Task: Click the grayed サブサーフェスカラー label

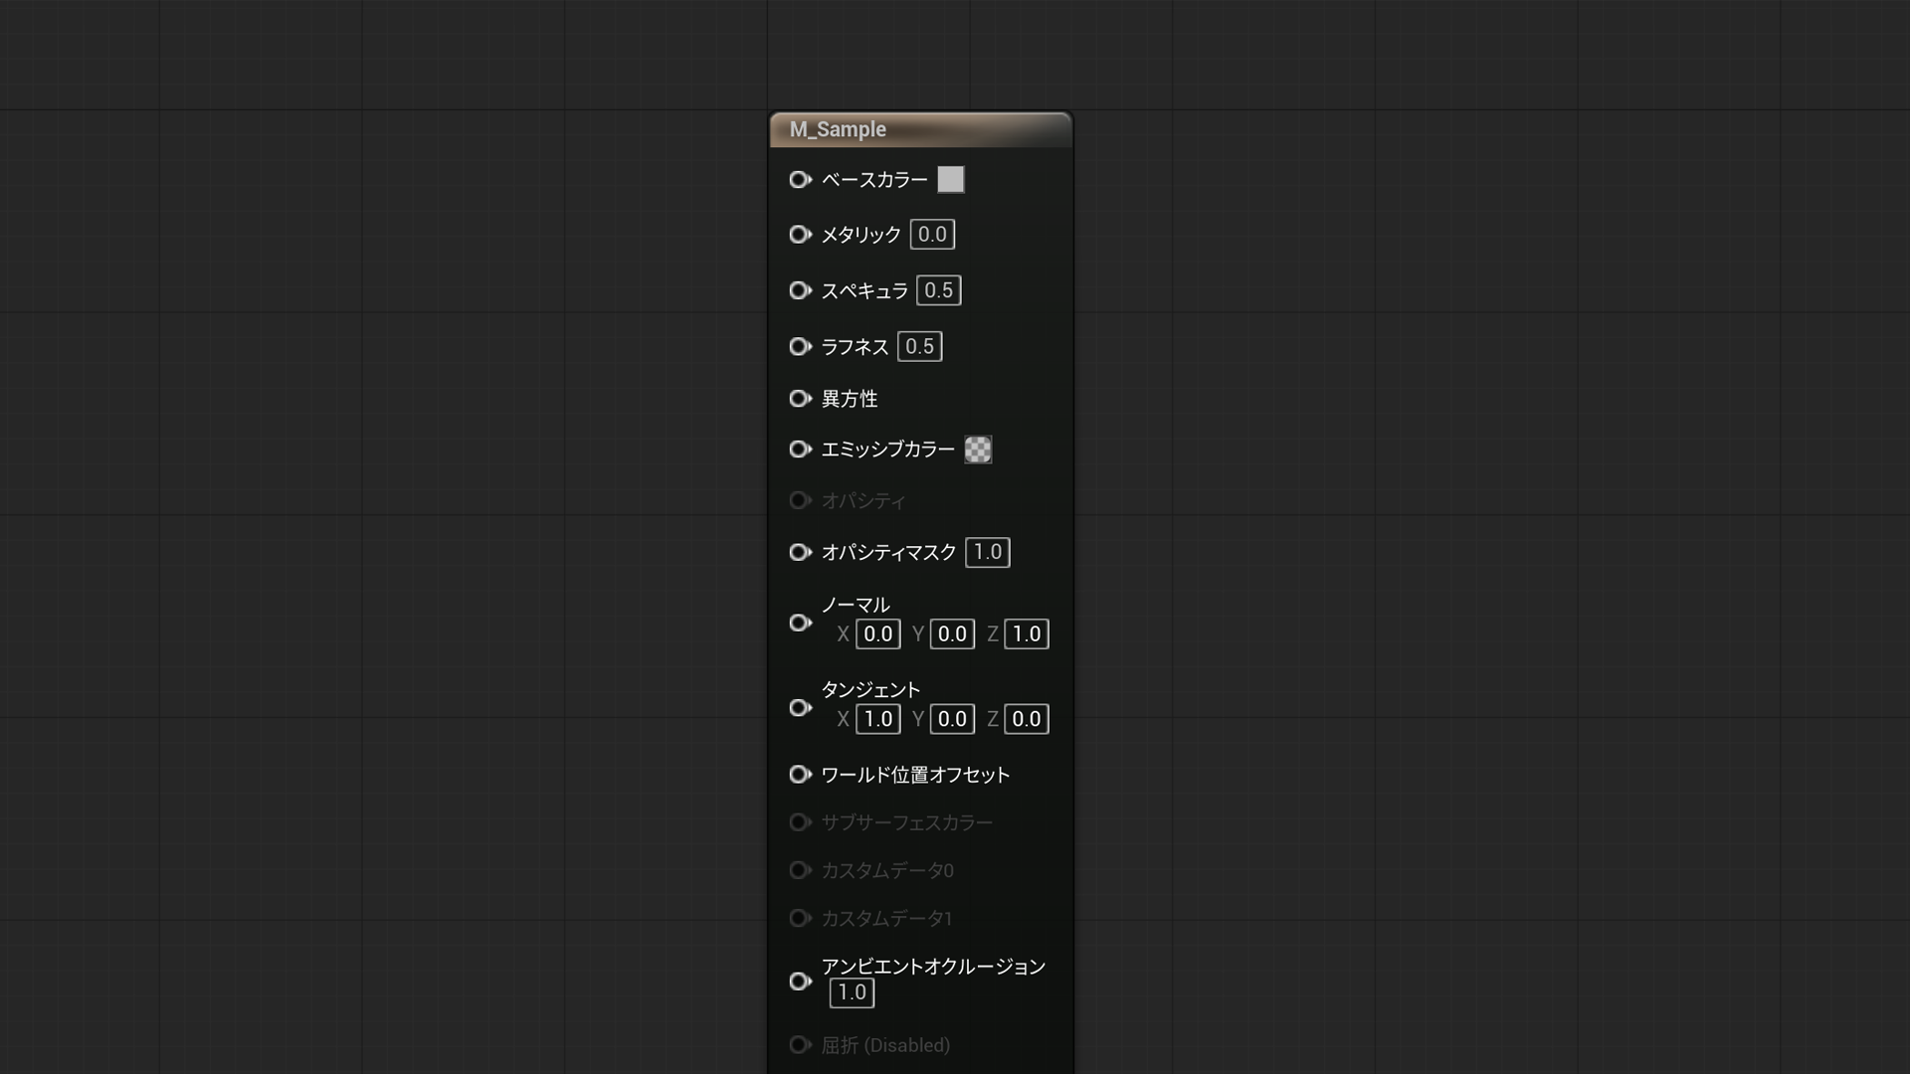Action: (x=906, y=822)
